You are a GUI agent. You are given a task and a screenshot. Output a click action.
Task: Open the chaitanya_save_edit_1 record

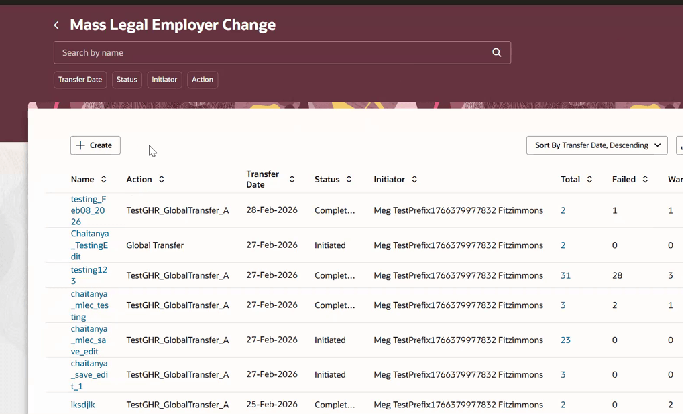coord(89,374)
